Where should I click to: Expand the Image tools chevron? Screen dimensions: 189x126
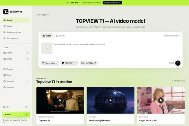[x=27, y=59]
